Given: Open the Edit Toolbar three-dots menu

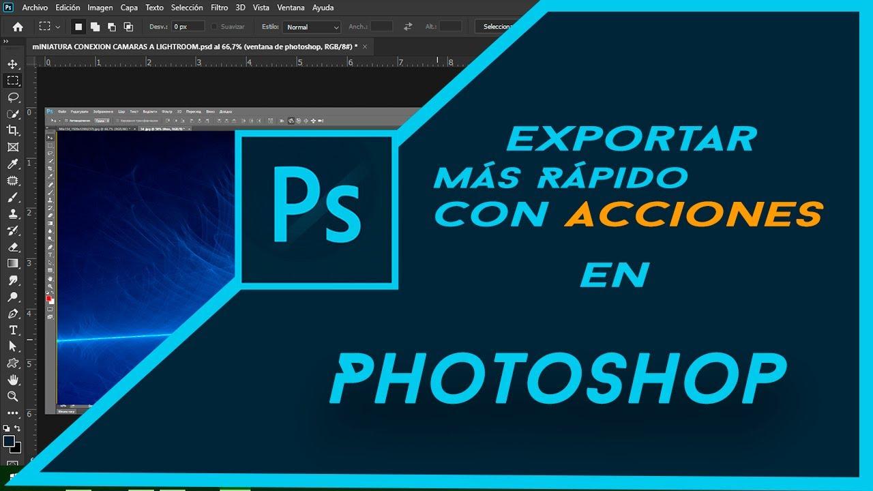Looking at the screenshot, I should tap(12, 413).
